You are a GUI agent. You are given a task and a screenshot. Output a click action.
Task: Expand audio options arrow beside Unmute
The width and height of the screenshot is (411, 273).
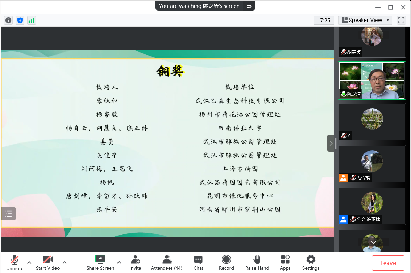(x=29, y=262)
